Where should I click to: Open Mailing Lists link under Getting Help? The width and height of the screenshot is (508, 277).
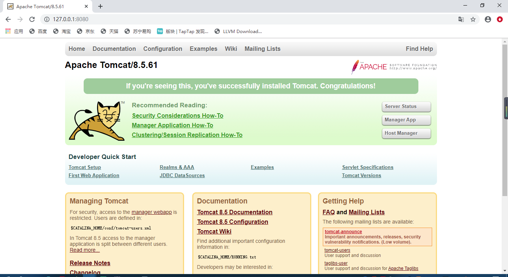pos(367,212)
